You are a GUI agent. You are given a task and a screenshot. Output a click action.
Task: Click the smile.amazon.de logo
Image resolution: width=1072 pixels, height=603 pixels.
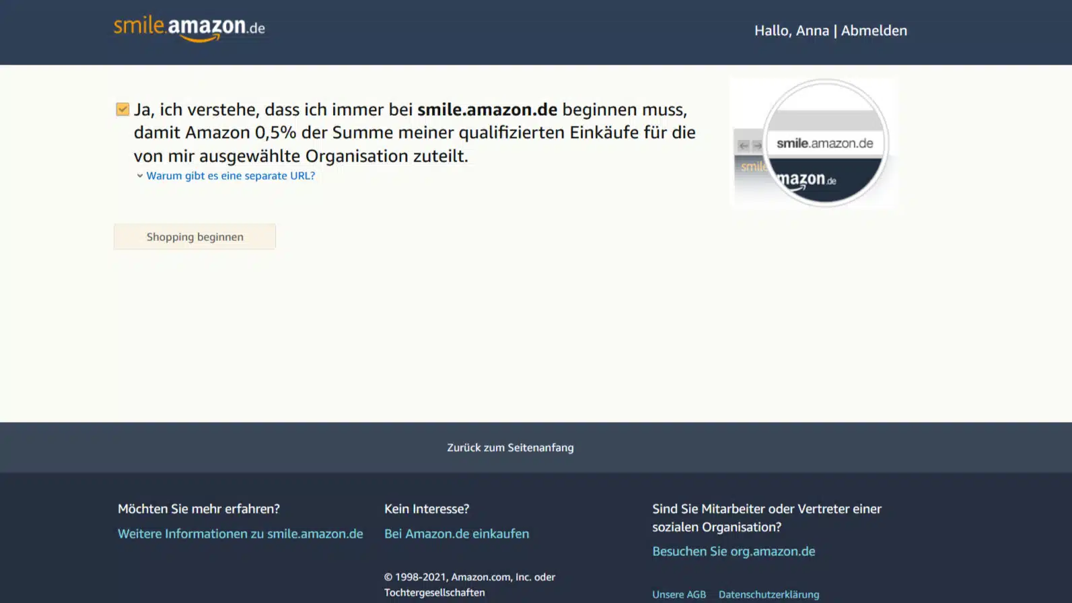click(189, 29)
